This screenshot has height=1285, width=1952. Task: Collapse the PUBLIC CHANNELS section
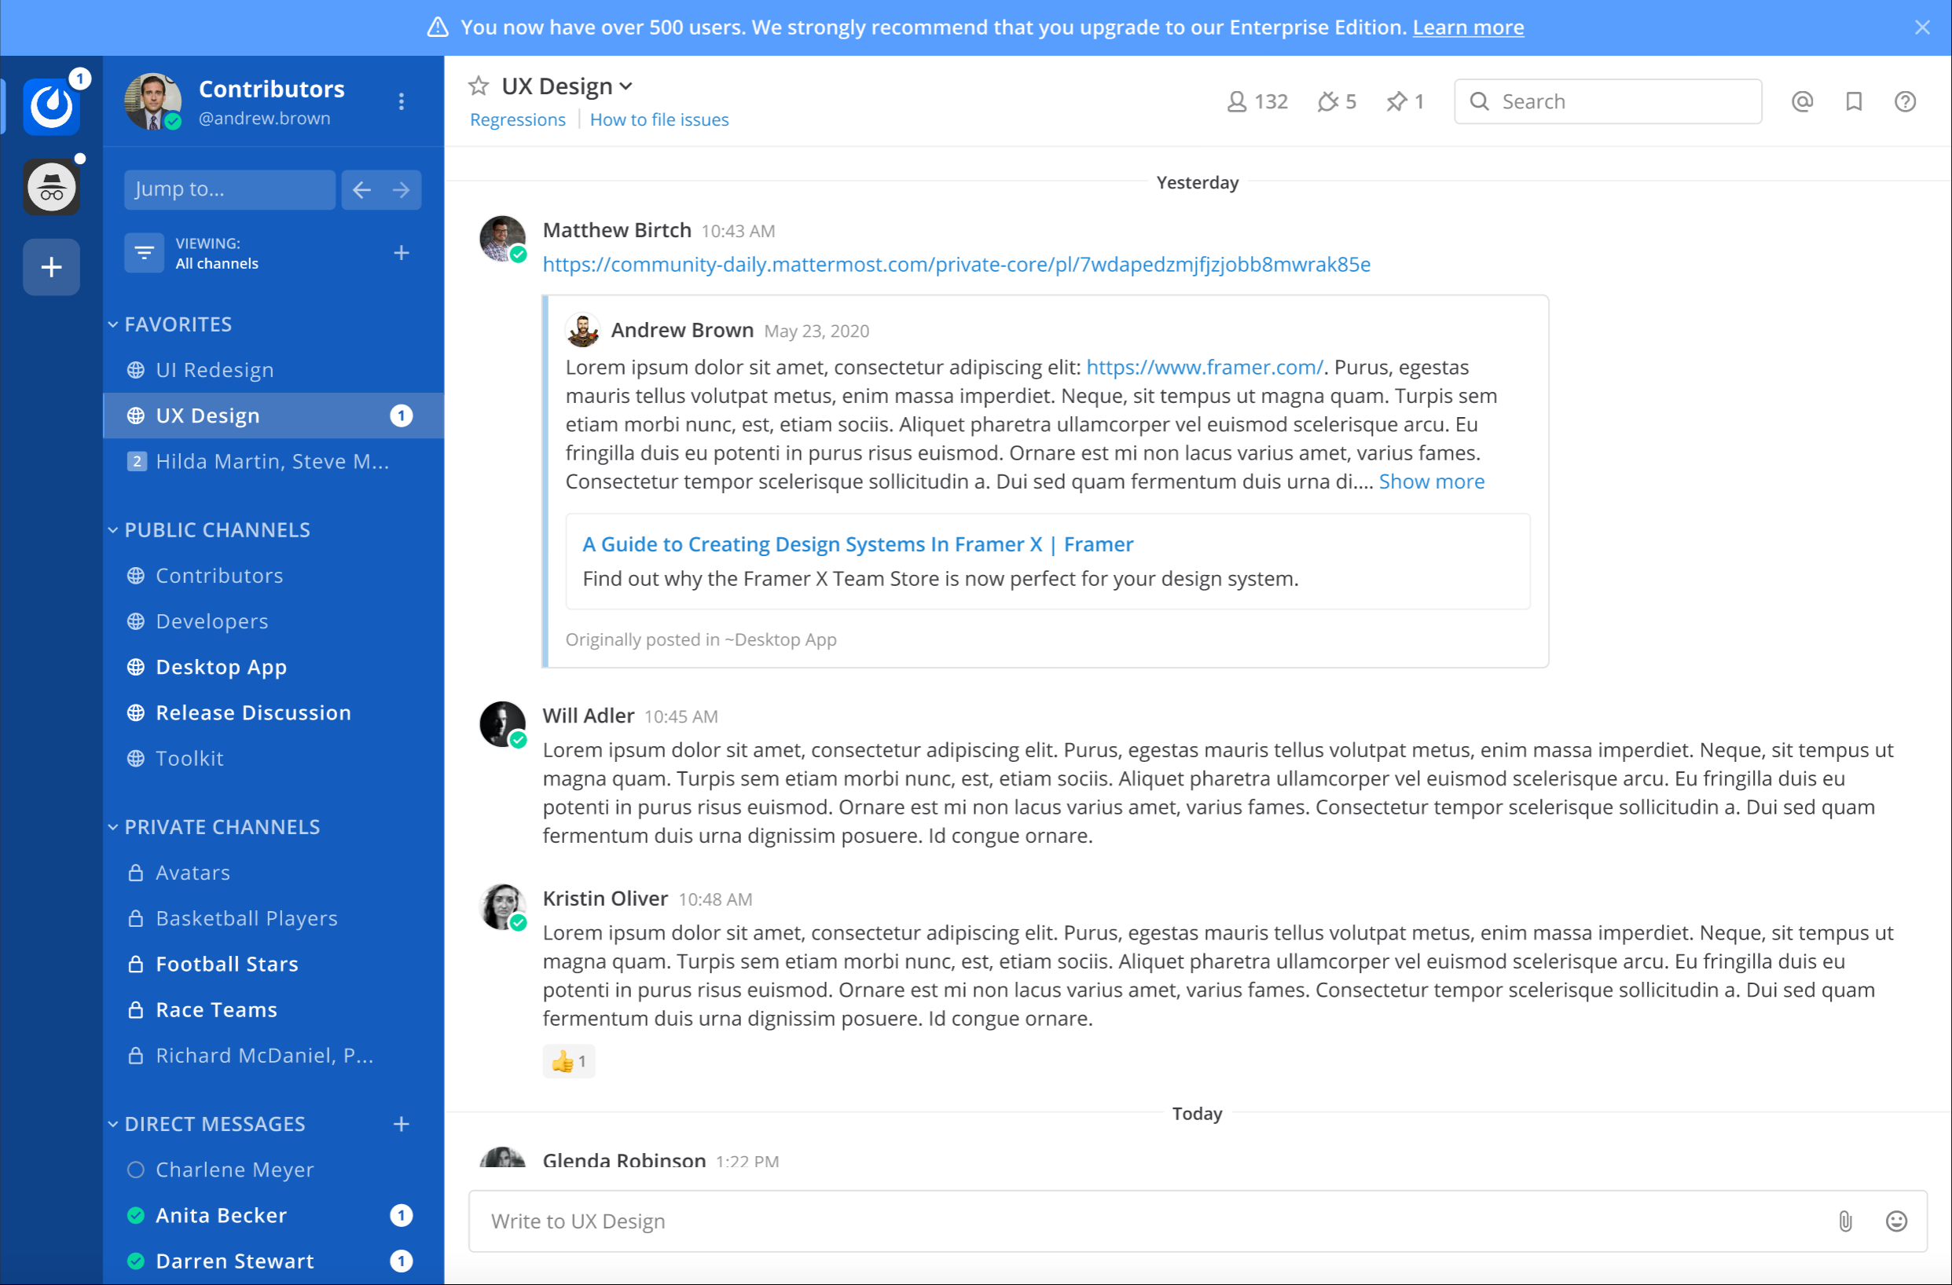tap(114, 529)
